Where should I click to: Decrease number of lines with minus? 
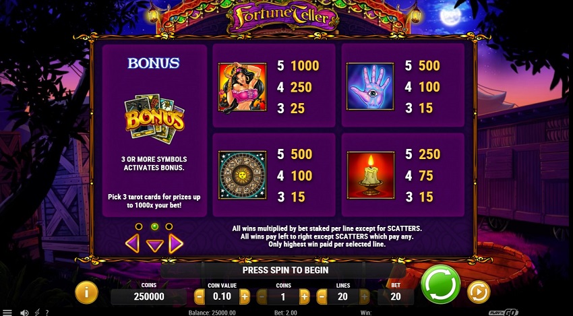(x=322, y=296)
